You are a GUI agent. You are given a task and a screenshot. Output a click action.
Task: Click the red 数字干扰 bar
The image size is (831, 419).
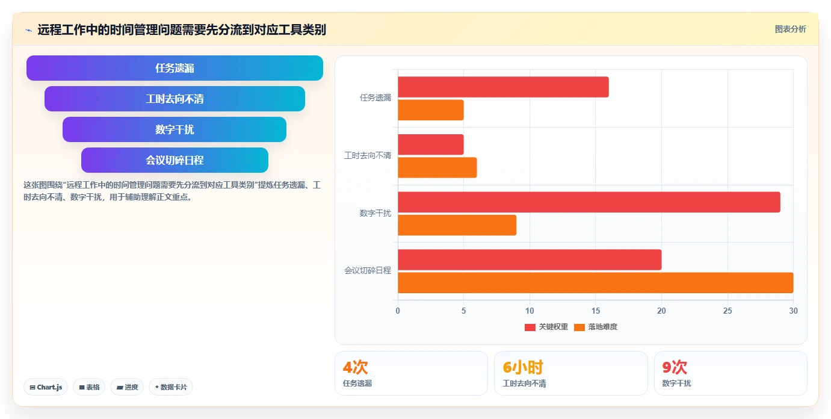click(x=589, y=202)
